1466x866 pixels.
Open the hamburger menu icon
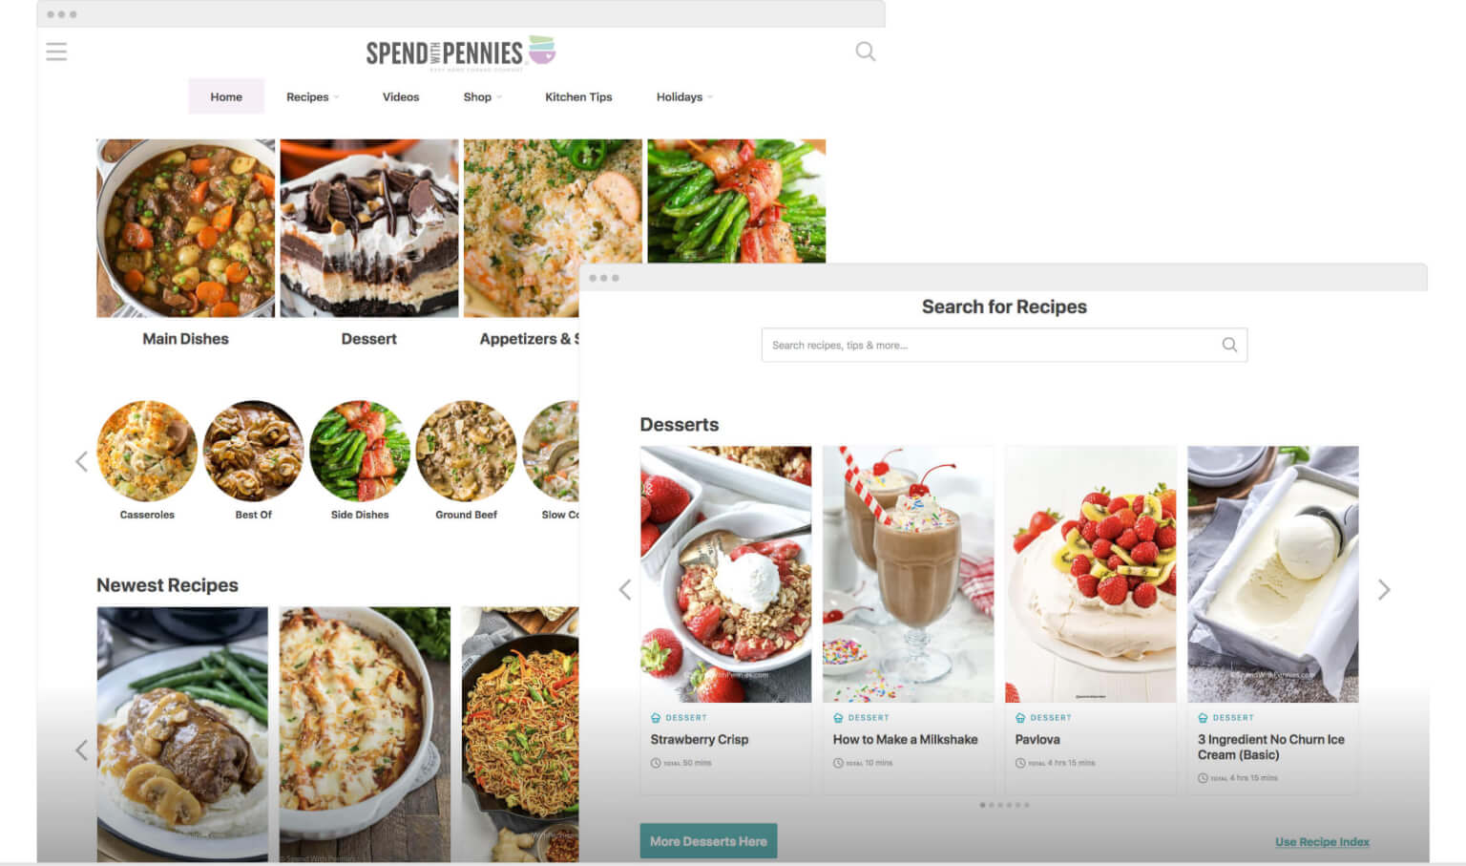tap(56, 52)
